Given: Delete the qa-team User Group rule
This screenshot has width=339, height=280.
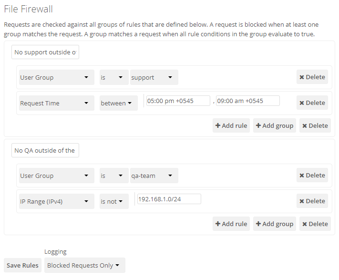Looking at the screenshot, I should point(312,176).
